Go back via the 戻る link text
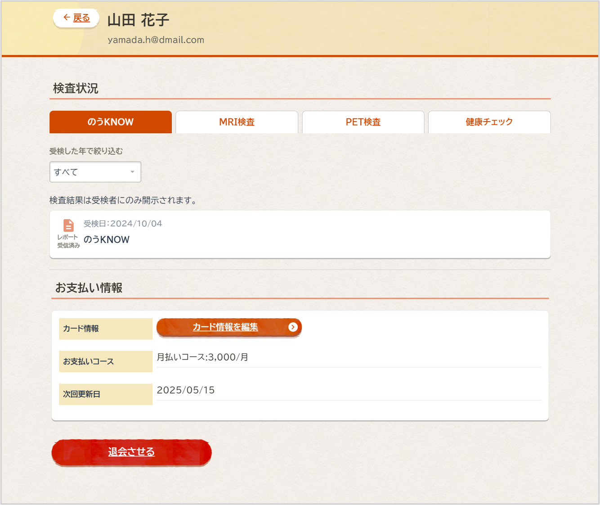Image resolution: width=600 pixels, height=505 pixels. click(81, 18)
